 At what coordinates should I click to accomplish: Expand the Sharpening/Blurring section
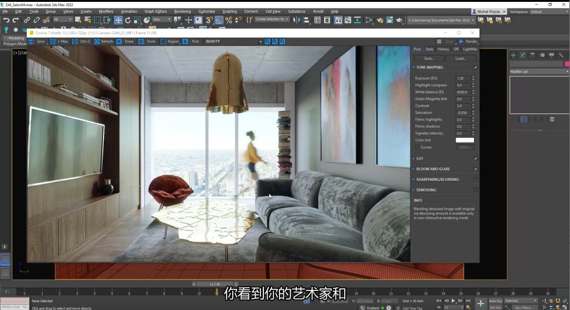pos(414,180)
